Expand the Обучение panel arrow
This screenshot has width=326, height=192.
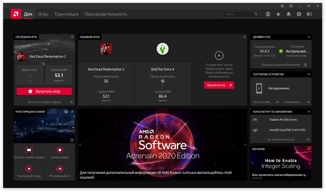(x=308, y=149)
